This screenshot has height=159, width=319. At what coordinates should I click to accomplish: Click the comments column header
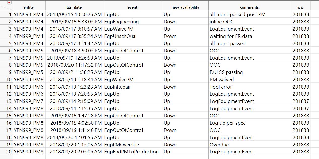pos(249,7)
